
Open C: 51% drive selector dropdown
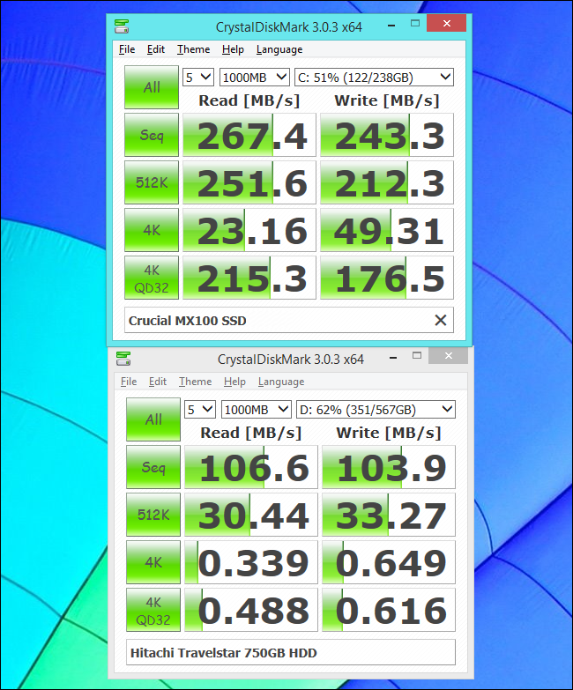coord(374,78)
